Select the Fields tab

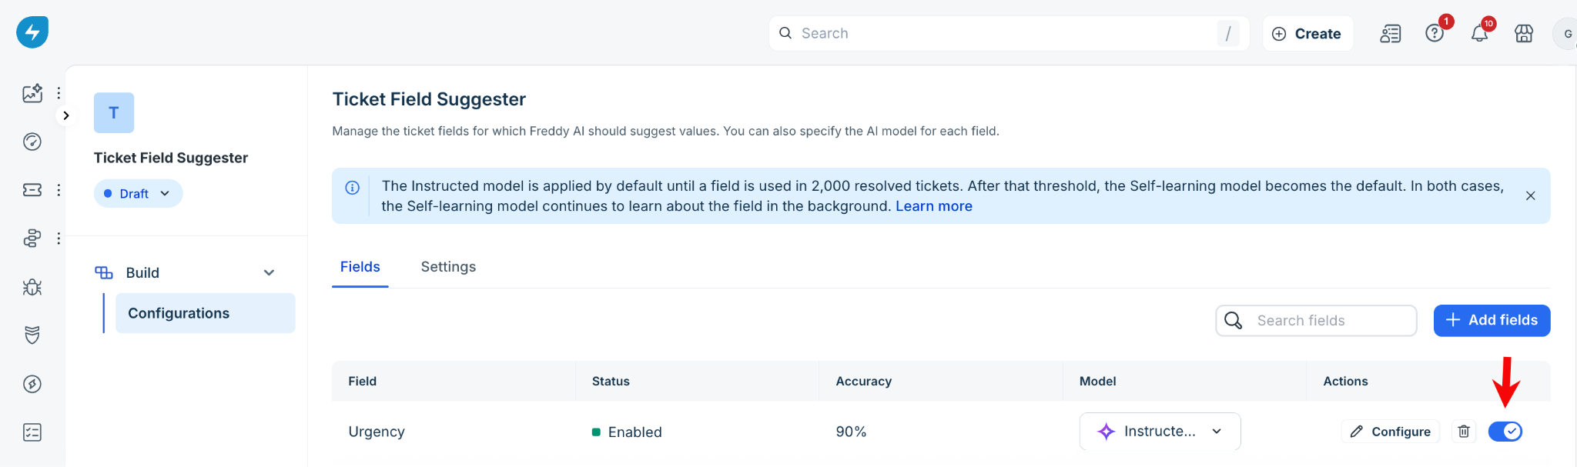coord(360,267)
